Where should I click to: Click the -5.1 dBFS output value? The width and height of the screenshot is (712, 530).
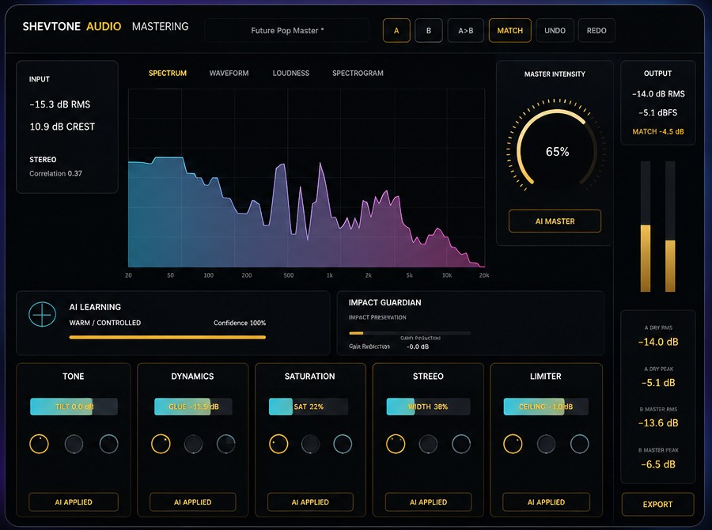(x=658, y=112)
